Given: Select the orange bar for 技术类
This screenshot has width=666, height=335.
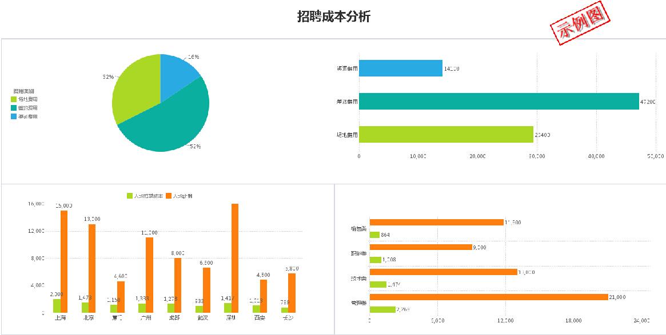Looking at the screenshot, I should coord(444,272).
